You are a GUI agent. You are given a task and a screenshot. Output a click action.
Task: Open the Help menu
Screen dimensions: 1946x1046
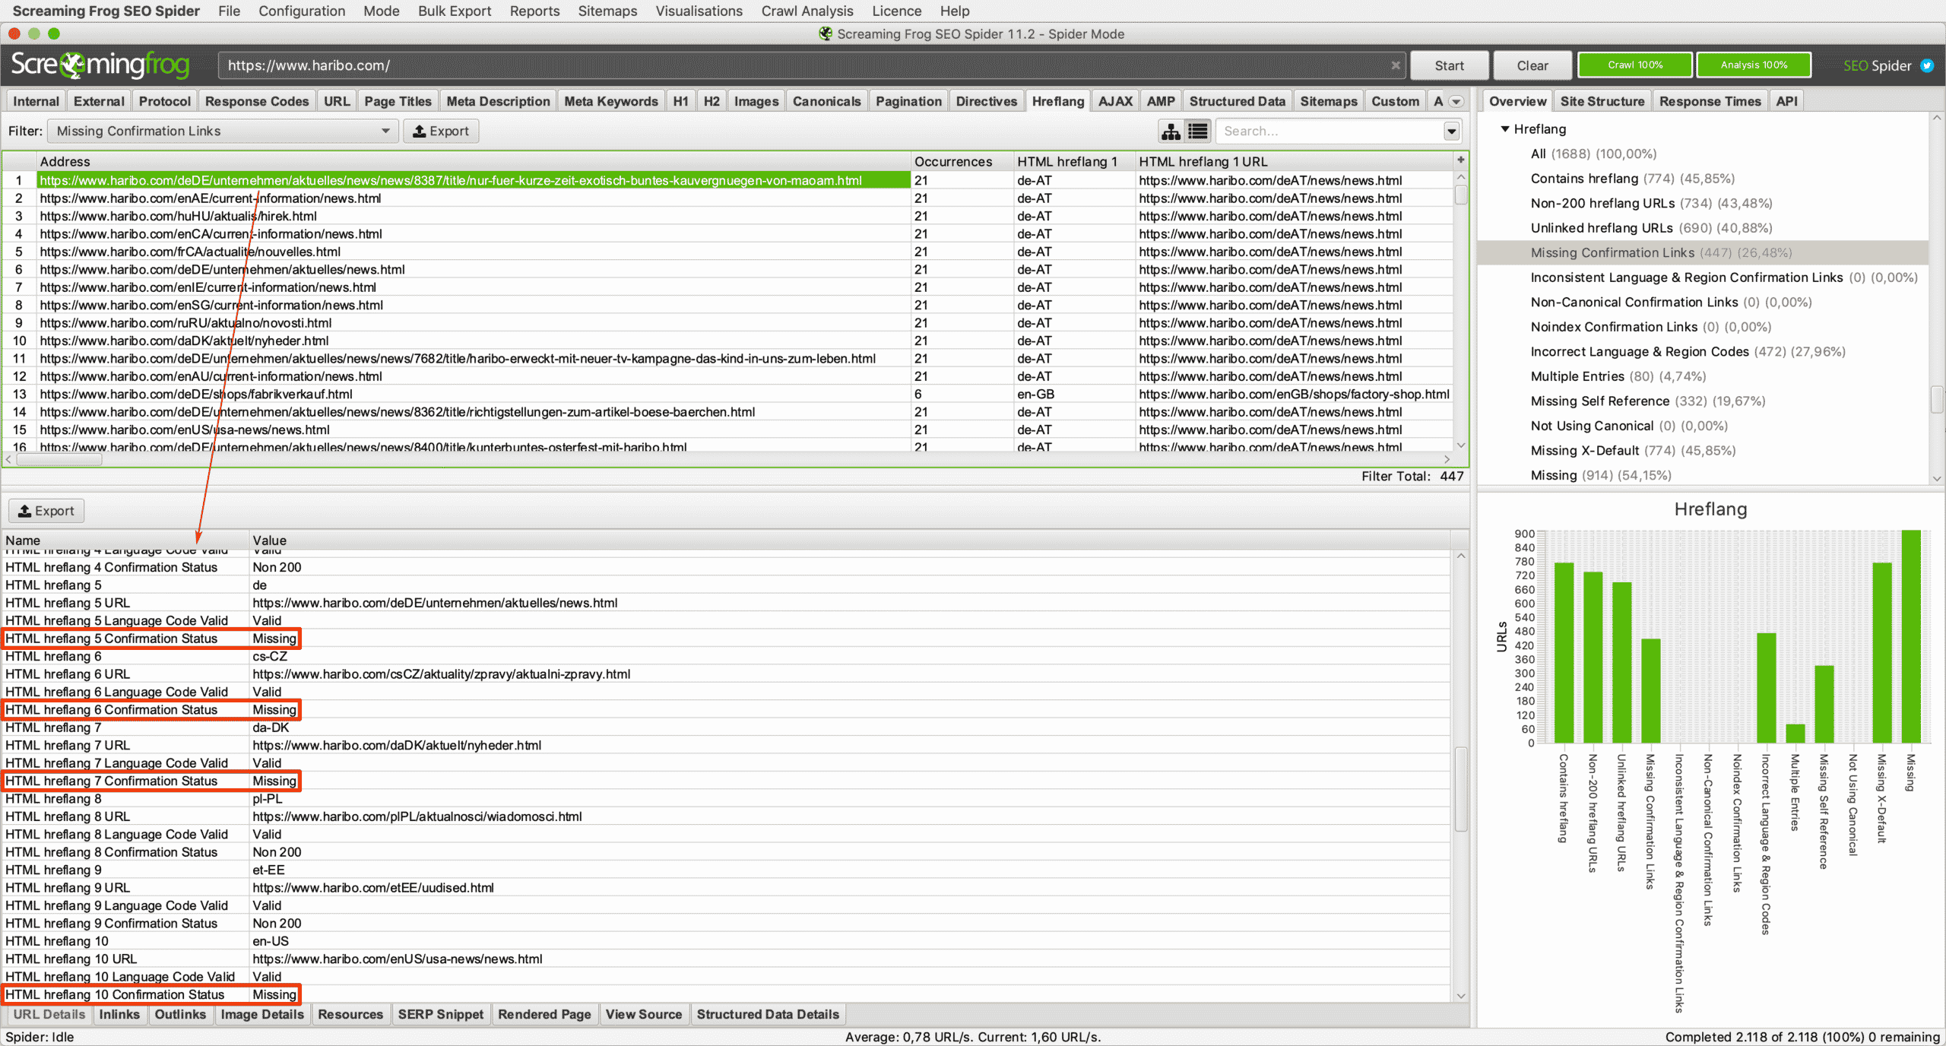(954, 11)
